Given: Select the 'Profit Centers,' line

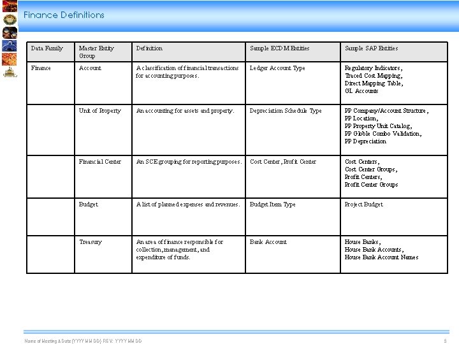Looking at the screenshot, I should [x=363, y=176].
